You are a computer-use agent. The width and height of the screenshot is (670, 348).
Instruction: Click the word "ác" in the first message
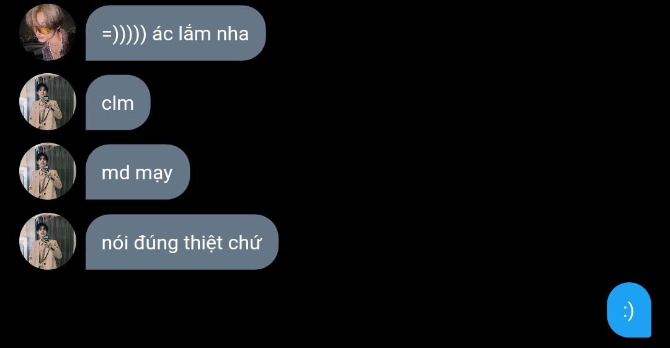click(x=163, y=33)
